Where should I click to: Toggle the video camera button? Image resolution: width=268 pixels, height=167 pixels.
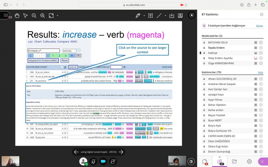(x=103, y=161)
